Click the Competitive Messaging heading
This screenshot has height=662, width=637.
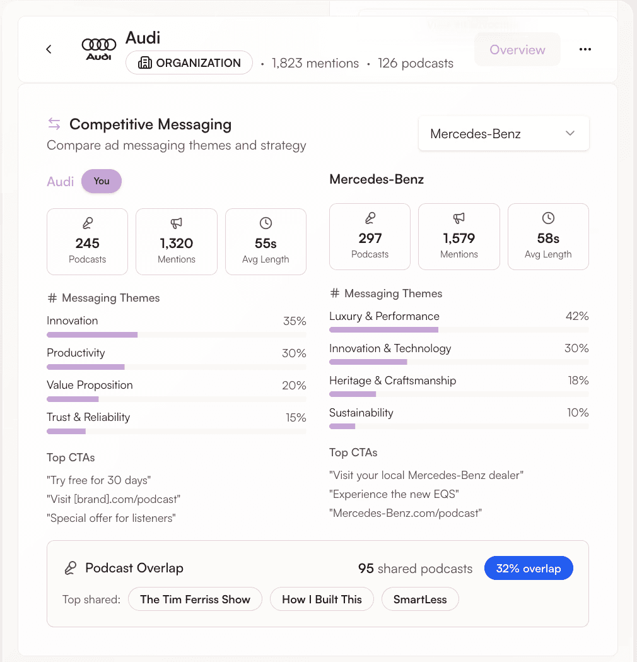(151, 124)
